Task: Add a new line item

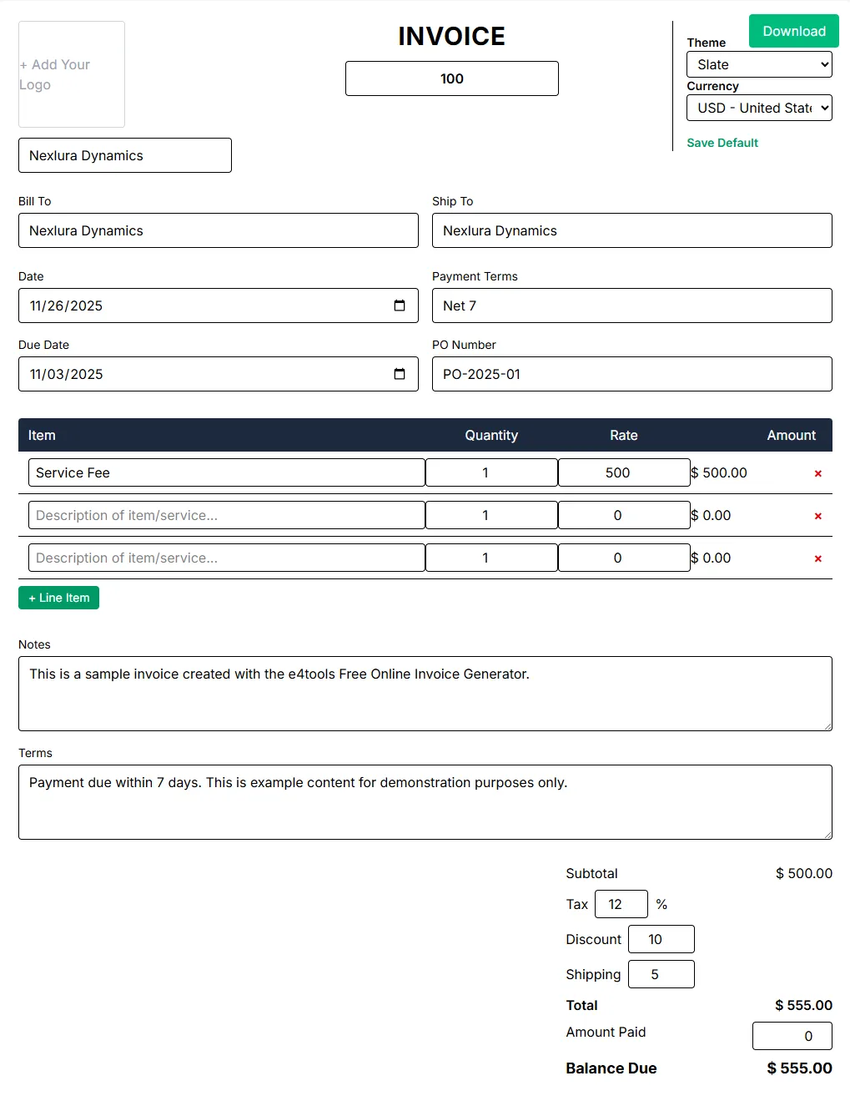Action: pyautogui.click(x=58, y=597)
